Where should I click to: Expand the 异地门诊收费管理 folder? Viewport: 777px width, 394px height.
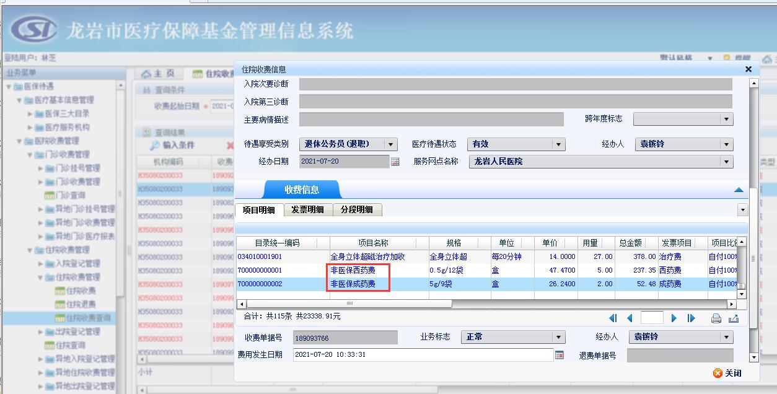(x=40, y=222)
